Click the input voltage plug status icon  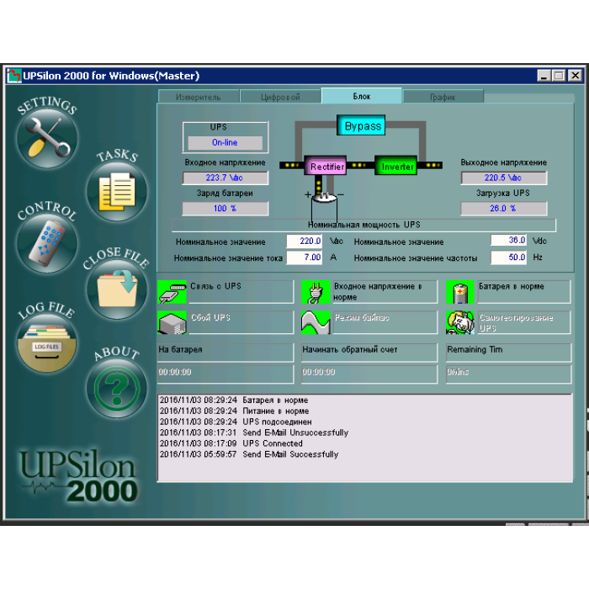click(316, 292)
